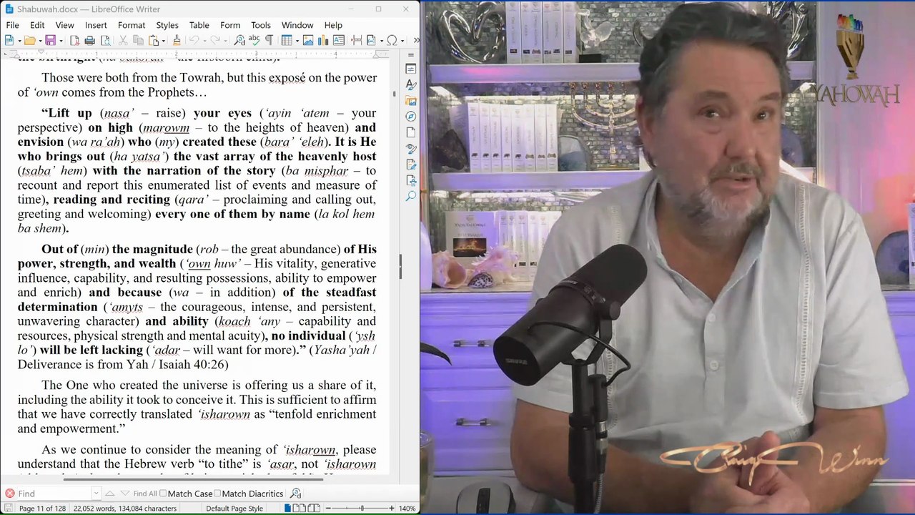
Task: Click the Open folder icon
Action: [29, 41]
